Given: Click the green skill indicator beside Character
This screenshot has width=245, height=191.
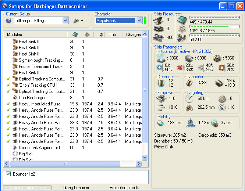Looking at the screenshot, I should tap(145, 21).
